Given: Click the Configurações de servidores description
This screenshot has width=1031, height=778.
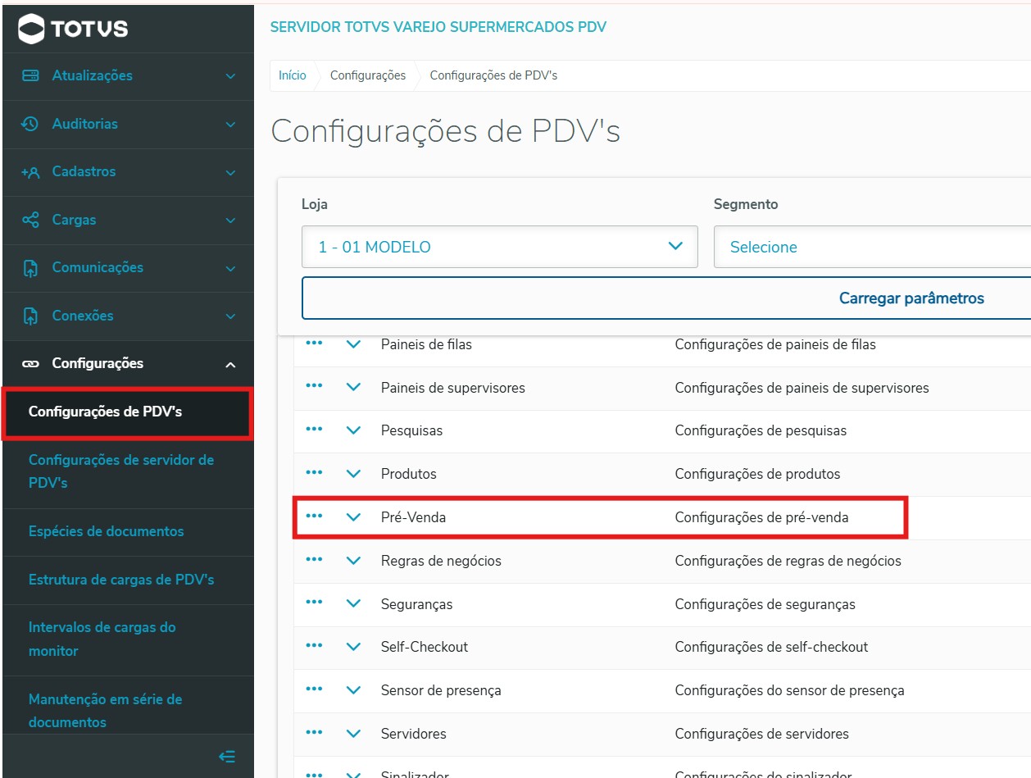Looking at the screenshot, I should click(x=761, y=734).
